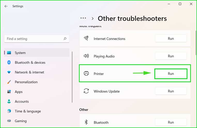Run the Playing Audio troubleshooter
The image size is (197, 128).
[x=171, y=56]
